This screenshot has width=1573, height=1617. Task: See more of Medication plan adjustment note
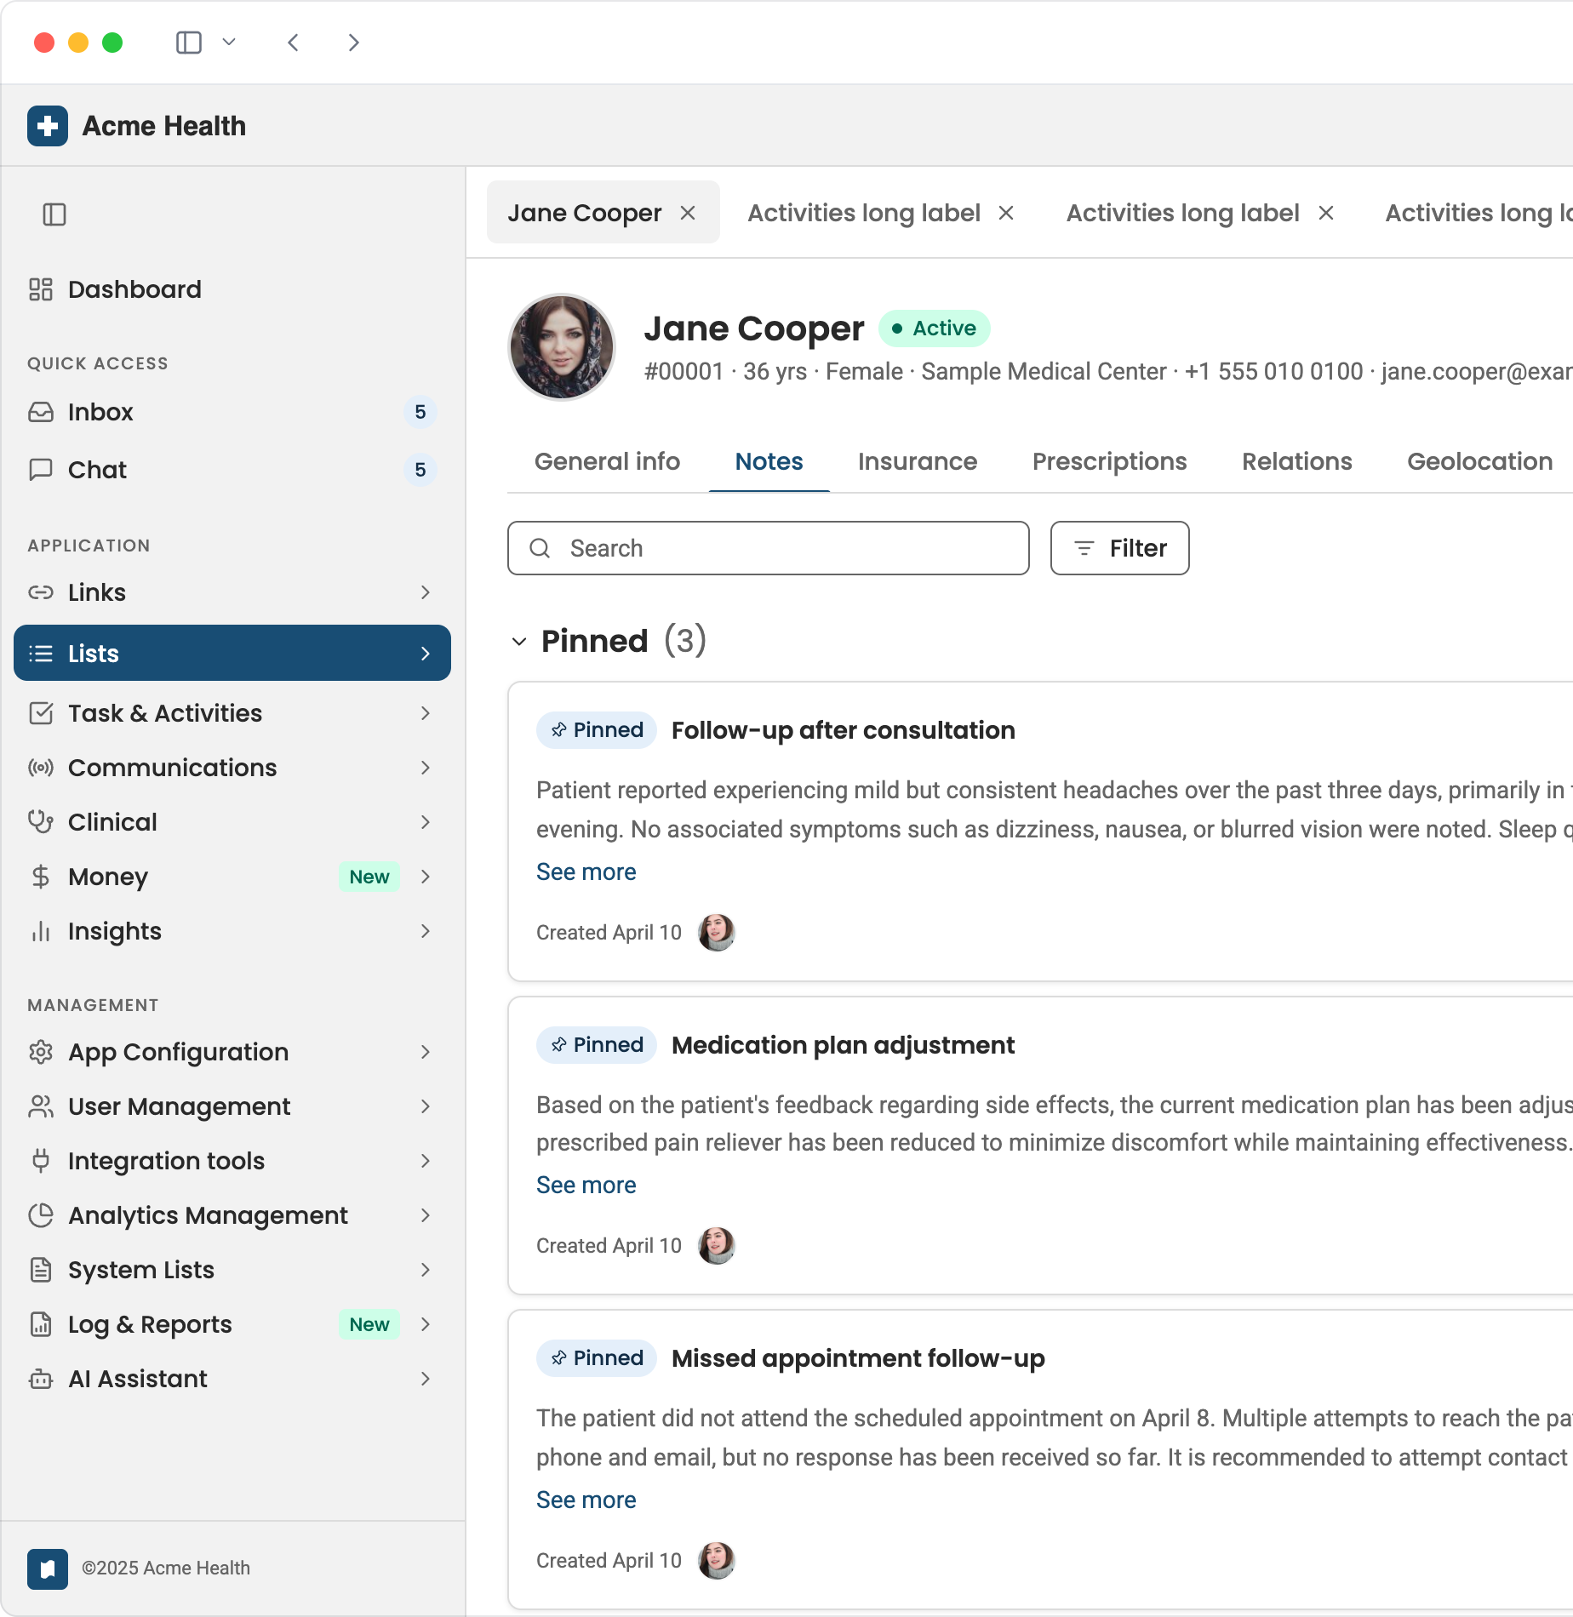(586, 1185)
